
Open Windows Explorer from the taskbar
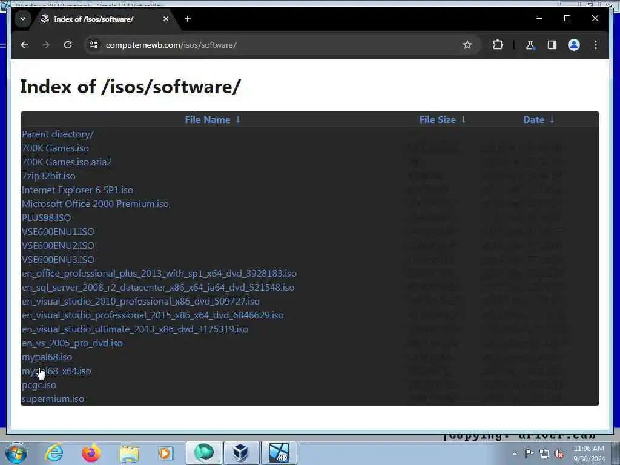pyautogui.click(x=129, y=453)
